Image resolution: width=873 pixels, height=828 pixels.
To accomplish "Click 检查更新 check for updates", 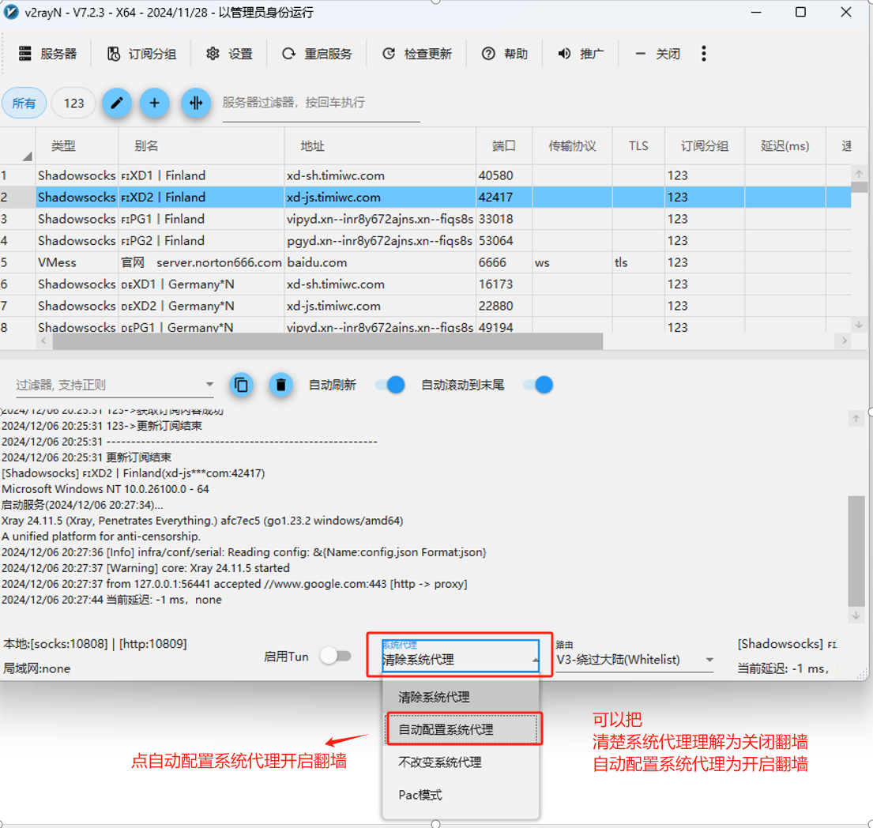I will click(x=417, y=54).
